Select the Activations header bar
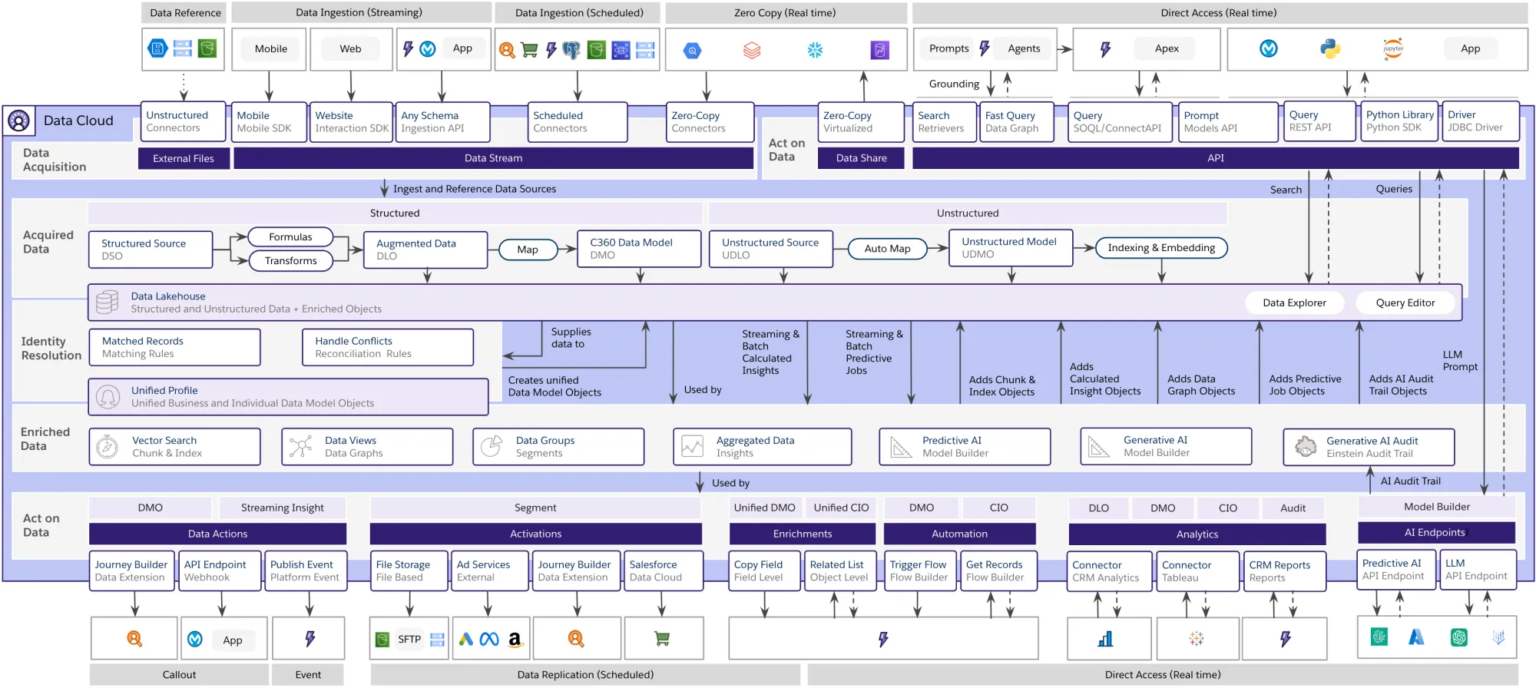 click(x=535, y=534)
